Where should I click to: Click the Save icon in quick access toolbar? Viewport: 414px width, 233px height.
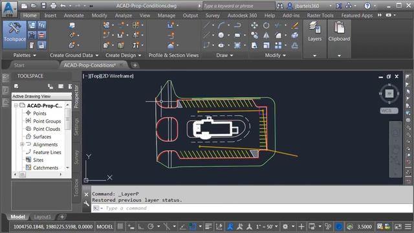43,6
